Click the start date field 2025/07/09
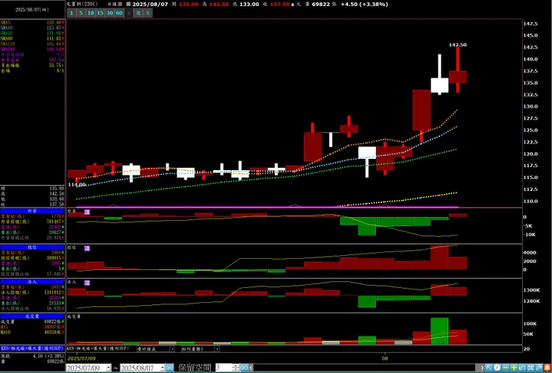552x373 pixels. click(x=86, y=368)
